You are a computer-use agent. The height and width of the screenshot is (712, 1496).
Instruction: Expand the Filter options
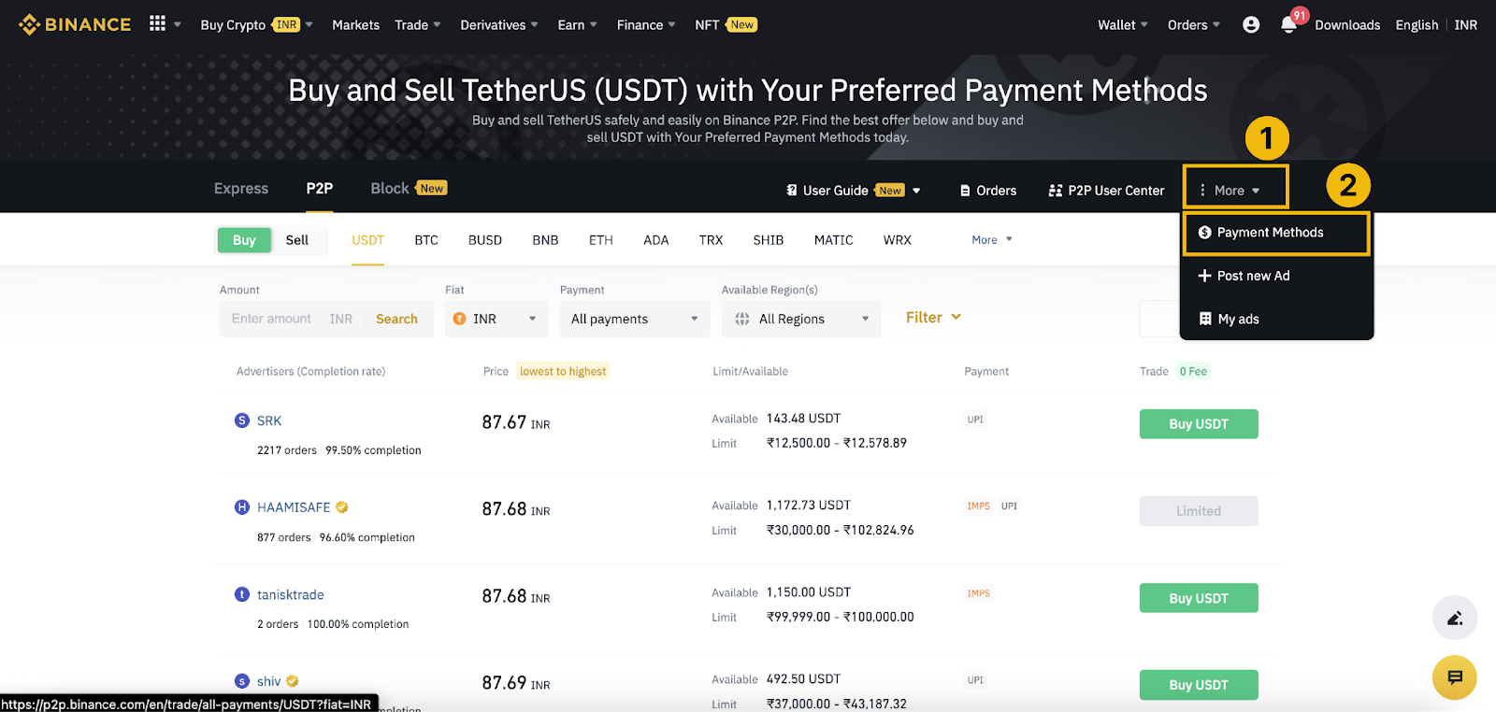933,318
